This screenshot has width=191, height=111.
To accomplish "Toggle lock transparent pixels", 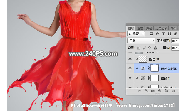I will tap(139, 48).
